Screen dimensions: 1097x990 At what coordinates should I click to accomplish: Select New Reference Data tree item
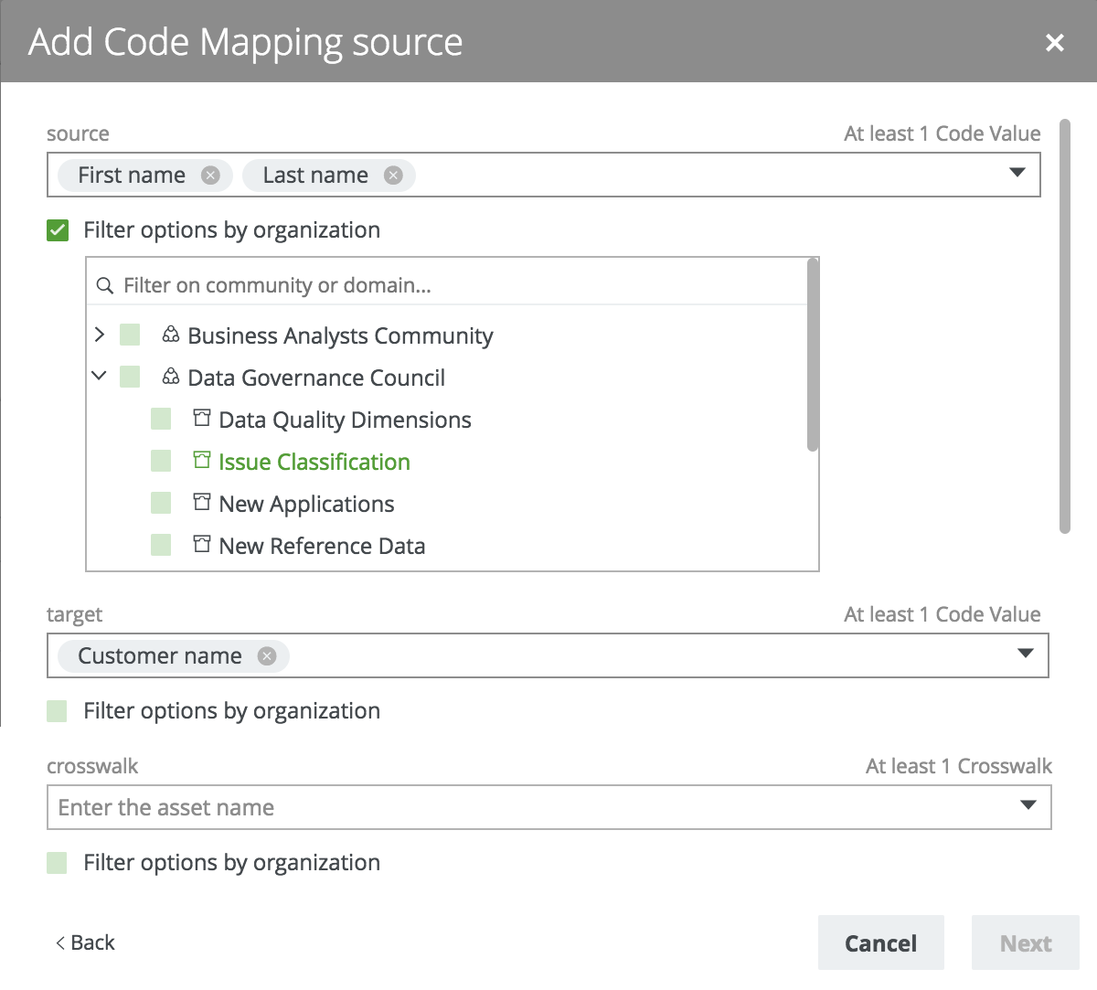pyautogui.click(x=322, y=547)
